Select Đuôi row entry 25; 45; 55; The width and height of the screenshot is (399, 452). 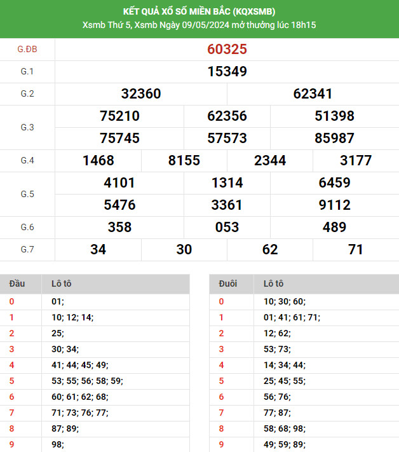(285, 381)
